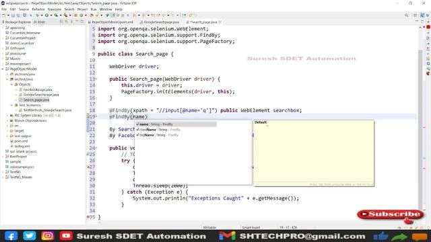The width and height of the screenshot is (431, 242).
Task: Click the Facebook icon in the bottom banner
Action: [11, 236]
